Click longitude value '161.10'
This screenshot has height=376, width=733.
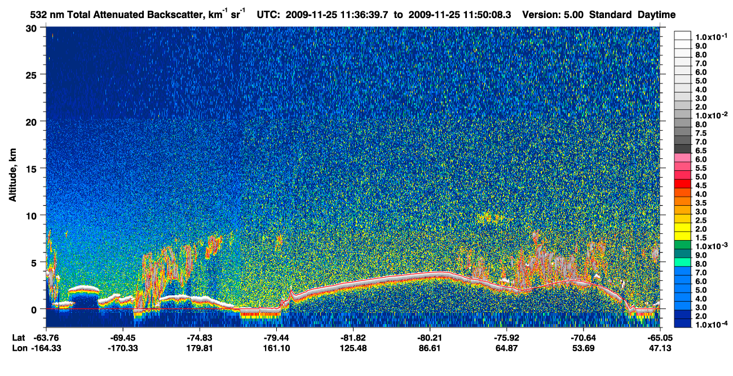tap(276, 348)
